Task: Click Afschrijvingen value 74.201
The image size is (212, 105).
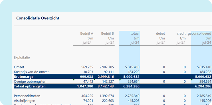Action: (88, 101)
